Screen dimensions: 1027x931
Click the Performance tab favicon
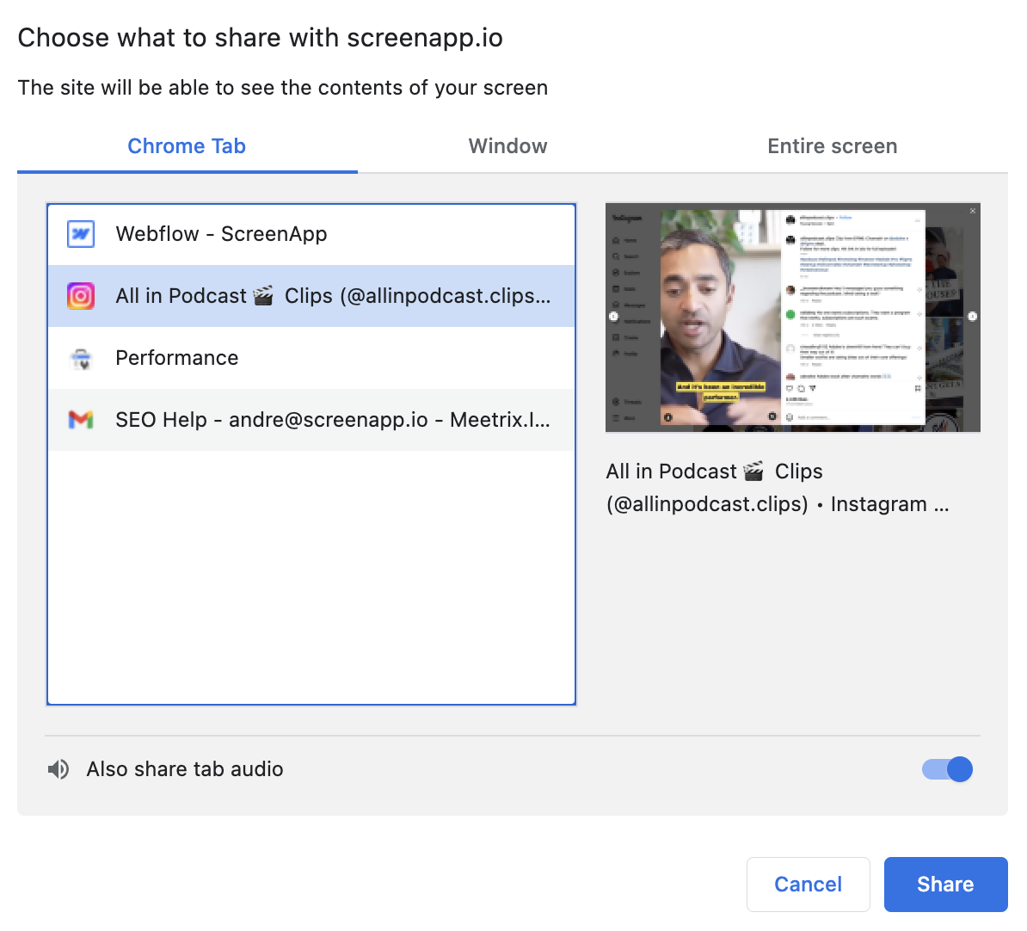81,359
